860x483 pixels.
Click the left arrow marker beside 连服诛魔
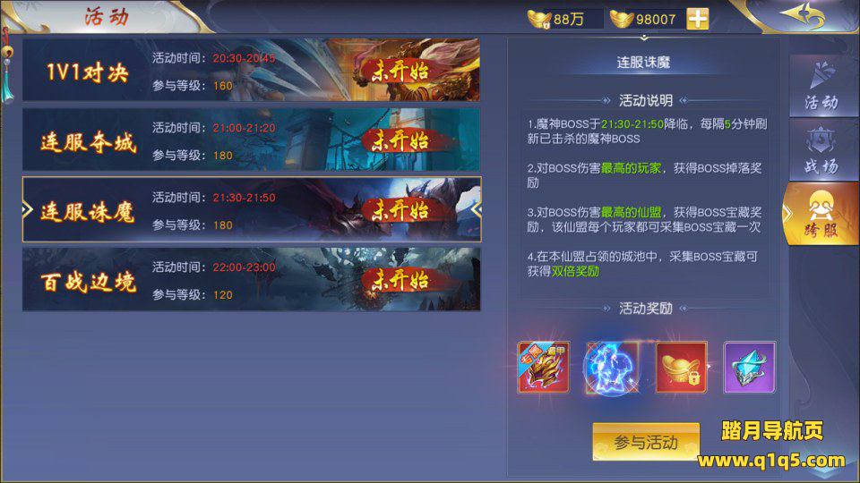(28, 209)
